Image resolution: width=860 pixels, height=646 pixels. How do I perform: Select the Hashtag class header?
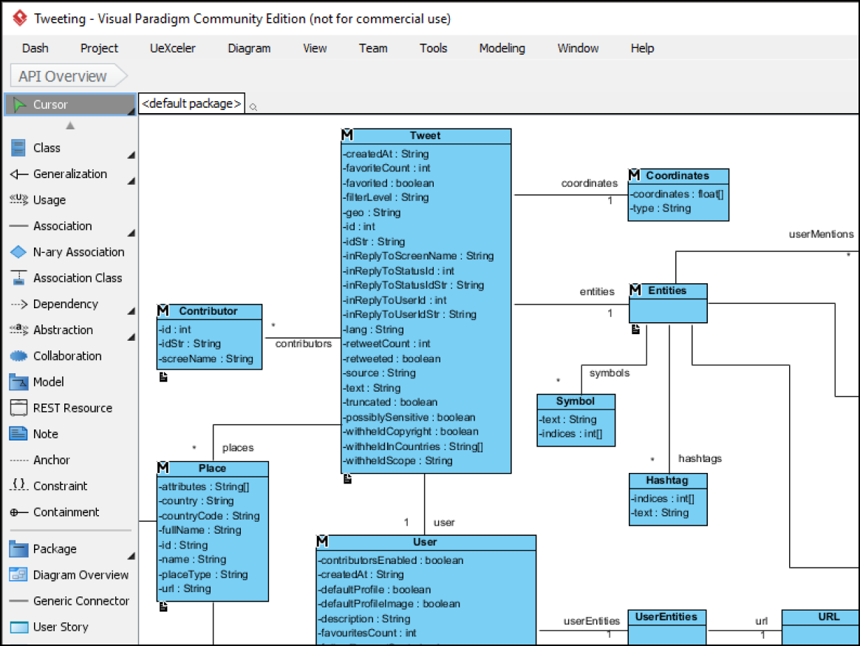click(x=668, y=480)
